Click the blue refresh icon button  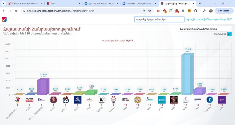[229, 34]
